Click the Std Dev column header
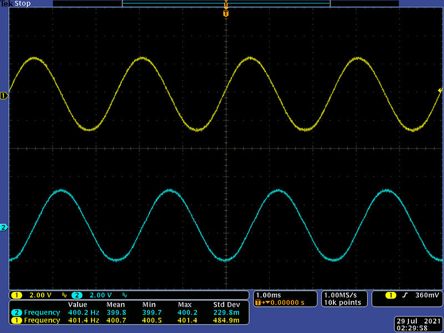The height and width of the screenshot is (333, 444). [226, 305]
